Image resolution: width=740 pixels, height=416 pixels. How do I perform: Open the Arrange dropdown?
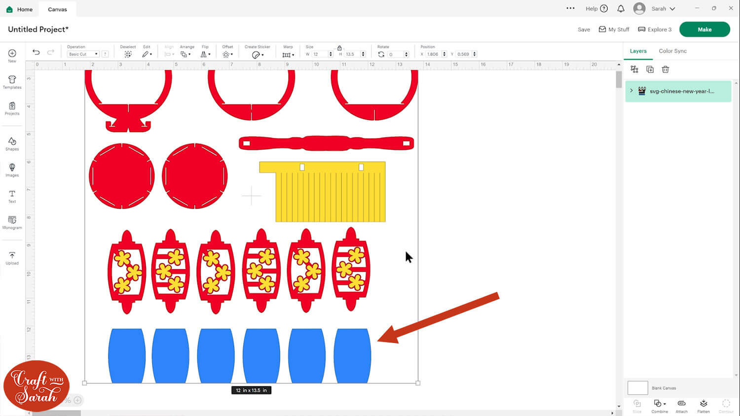185,54
